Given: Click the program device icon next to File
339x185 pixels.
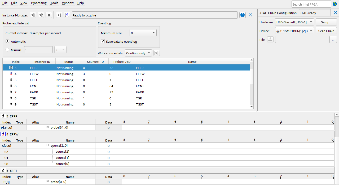Looking at the screenshot, I should coord(270,39).
